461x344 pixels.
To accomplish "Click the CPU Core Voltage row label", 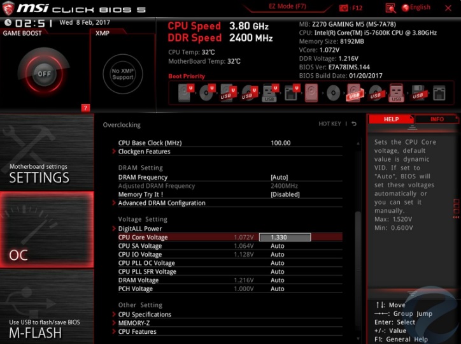I will [143, 237].
